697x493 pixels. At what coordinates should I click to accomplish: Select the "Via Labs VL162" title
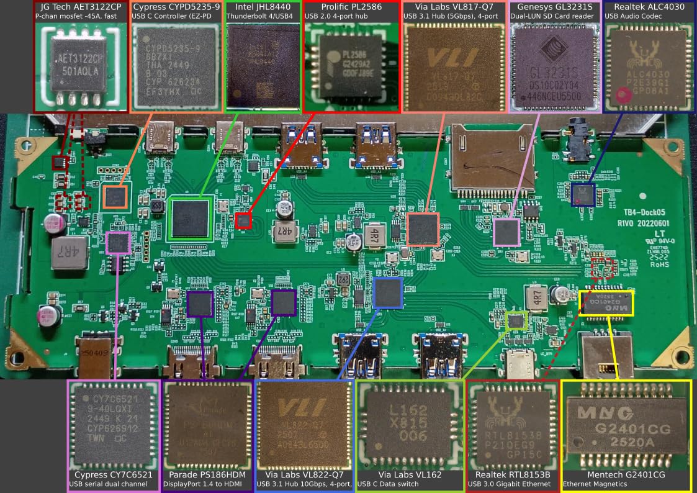410,475
